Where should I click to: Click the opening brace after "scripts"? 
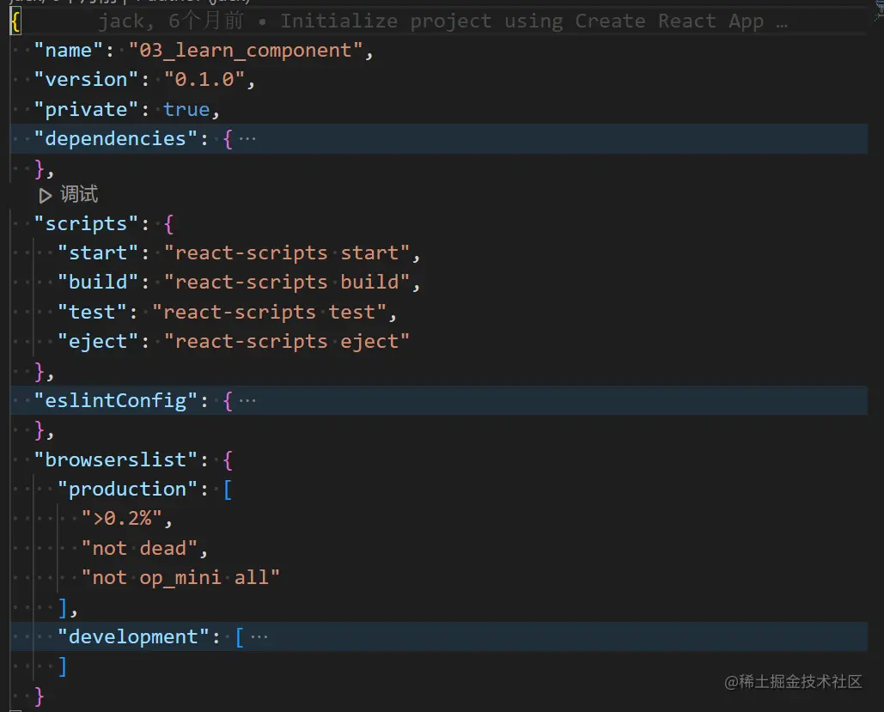coord(168,224)
